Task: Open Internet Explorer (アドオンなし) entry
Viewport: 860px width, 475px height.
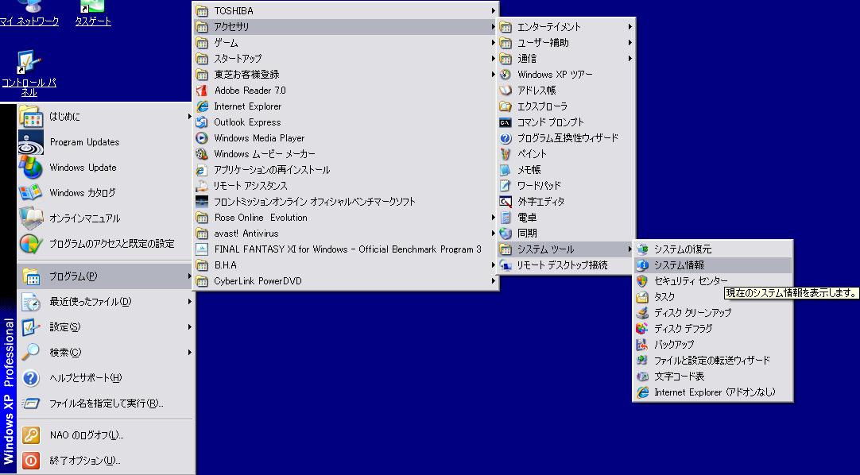Action: coord(712,392)
